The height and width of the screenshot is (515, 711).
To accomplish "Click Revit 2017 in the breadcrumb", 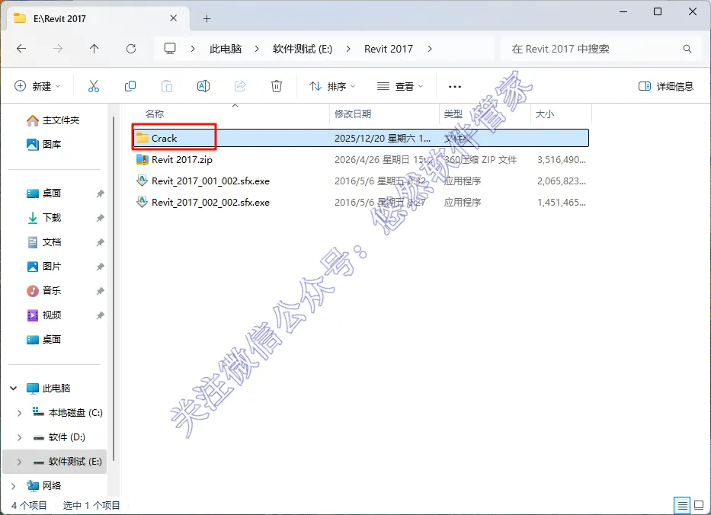I will tap(389, 49).
